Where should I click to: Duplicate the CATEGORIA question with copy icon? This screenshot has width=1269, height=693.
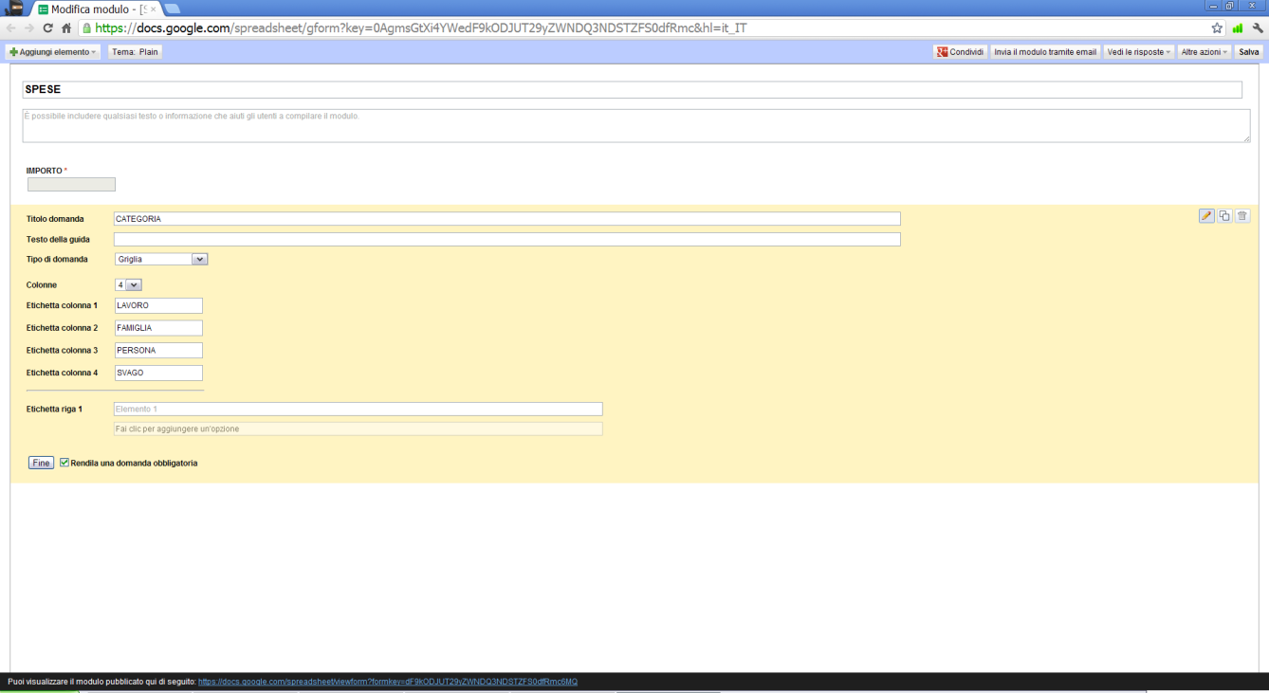pyautogui.click(x=1224, y=216)
